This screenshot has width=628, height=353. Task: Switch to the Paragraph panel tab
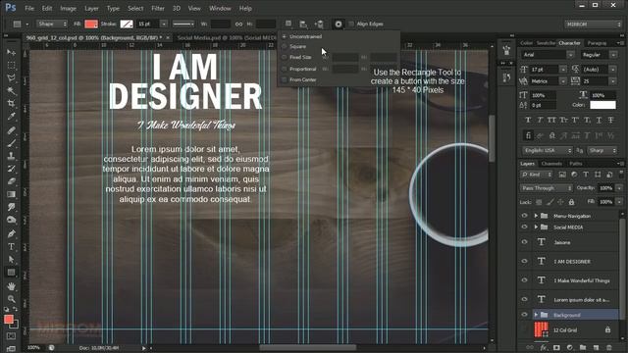click(x=597, y=43)
